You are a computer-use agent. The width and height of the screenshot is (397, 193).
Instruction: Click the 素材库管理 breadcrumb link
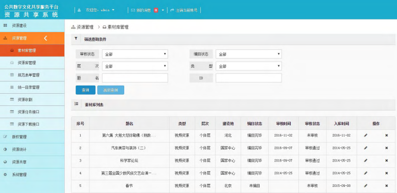coord(118,27)
